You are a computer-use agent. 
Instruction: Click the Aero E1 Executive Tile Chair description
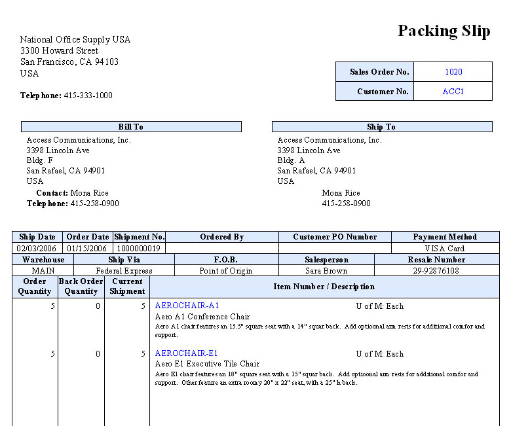click(x=207, y=364)
